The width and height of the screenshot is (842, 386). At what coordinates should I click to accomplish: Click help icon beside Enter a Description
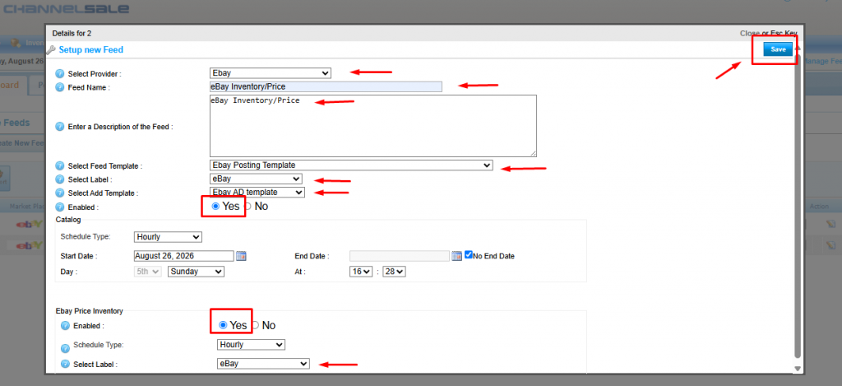[x=59, y=127]
